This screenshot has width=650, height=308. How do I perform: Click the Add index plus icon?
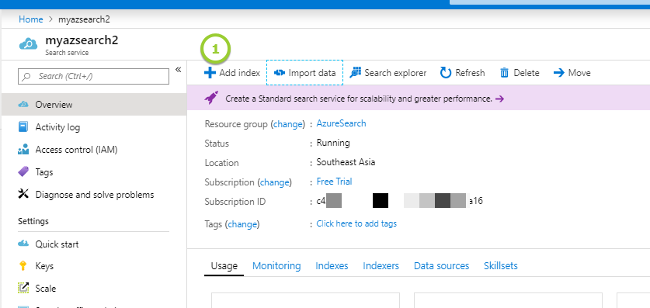tap(210, 73)
